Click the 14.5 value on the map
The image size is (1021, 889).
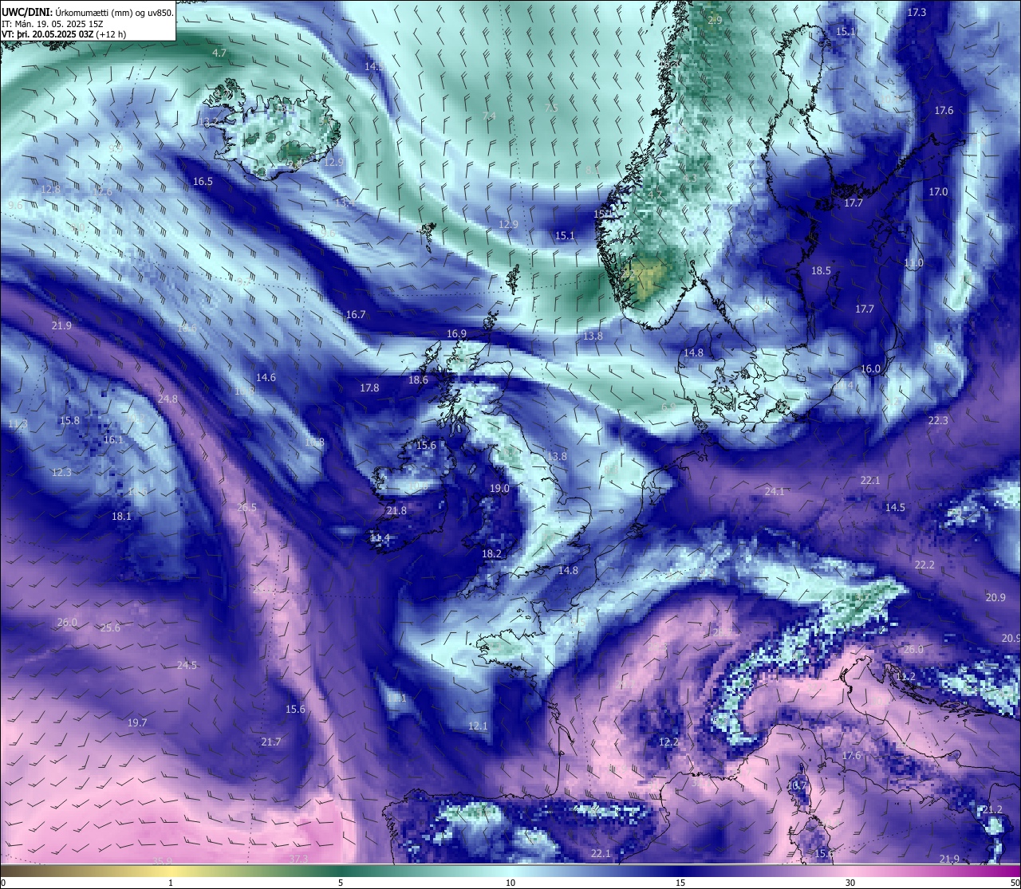pyautogui.click(x=895, y=508)
